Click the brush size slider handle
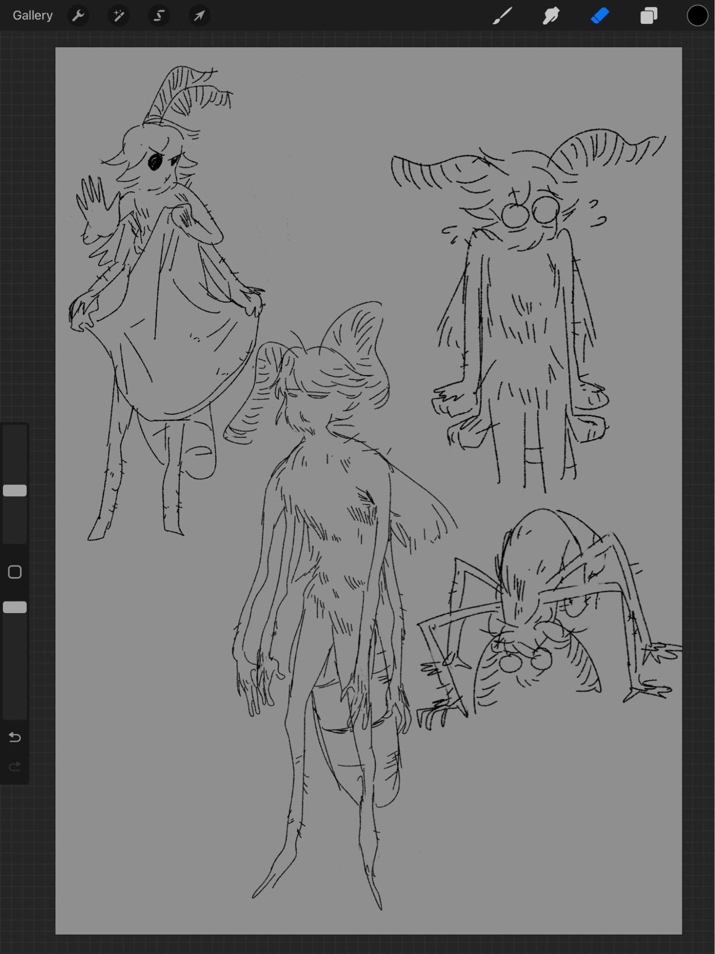Screen dimensions: 715x954 coord(15,491)
